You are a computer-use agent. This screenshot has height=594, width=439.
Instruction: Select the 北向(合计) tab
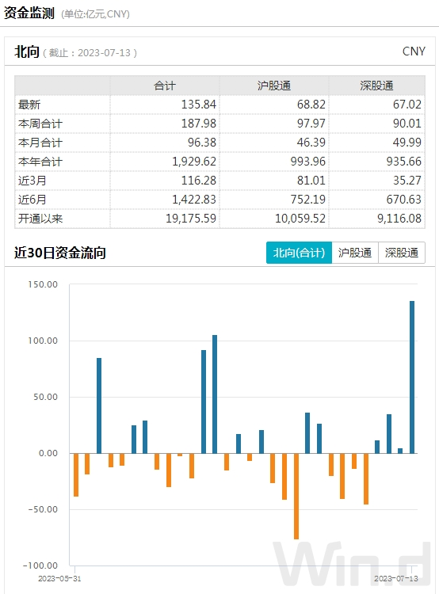pyautogui.click(x=299, y=253)
